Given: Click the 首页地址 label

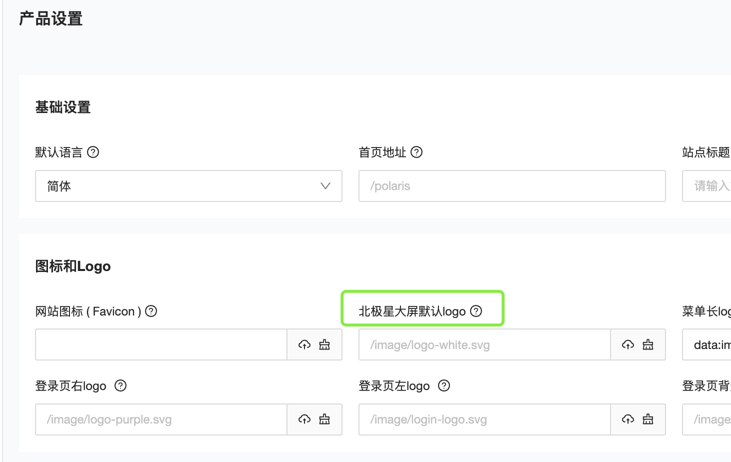Looking at the screenshot, I should pyautogui.click(x=382, y=152).
